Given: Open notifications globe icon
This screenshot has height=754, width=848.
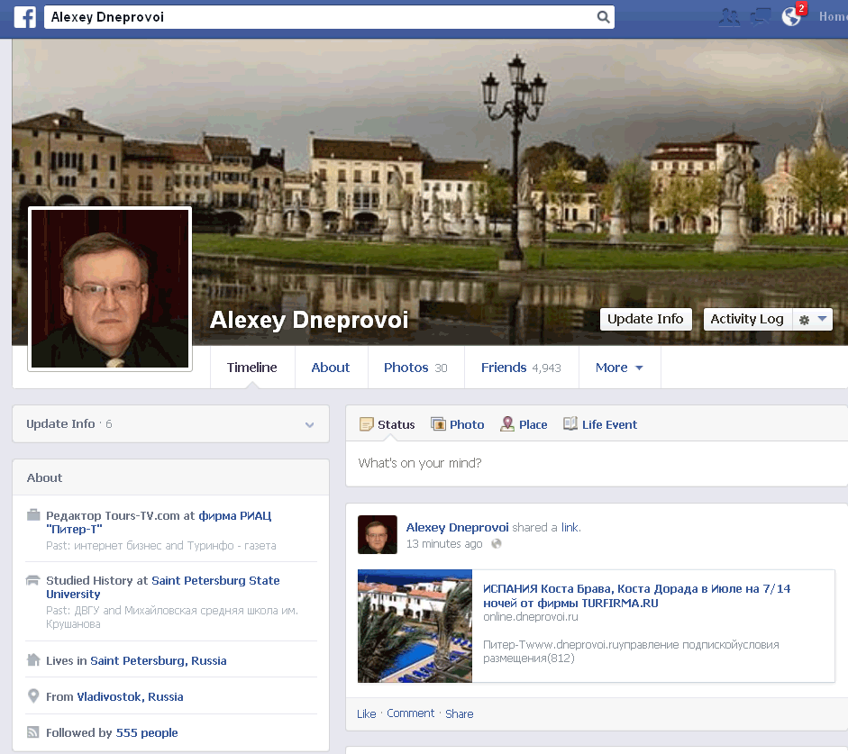Looking at the screenshot, I should click(x=791, y=16).
